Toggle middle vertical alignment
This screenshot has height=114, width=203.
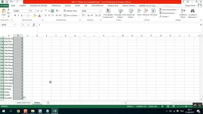(x=49, y=11)
